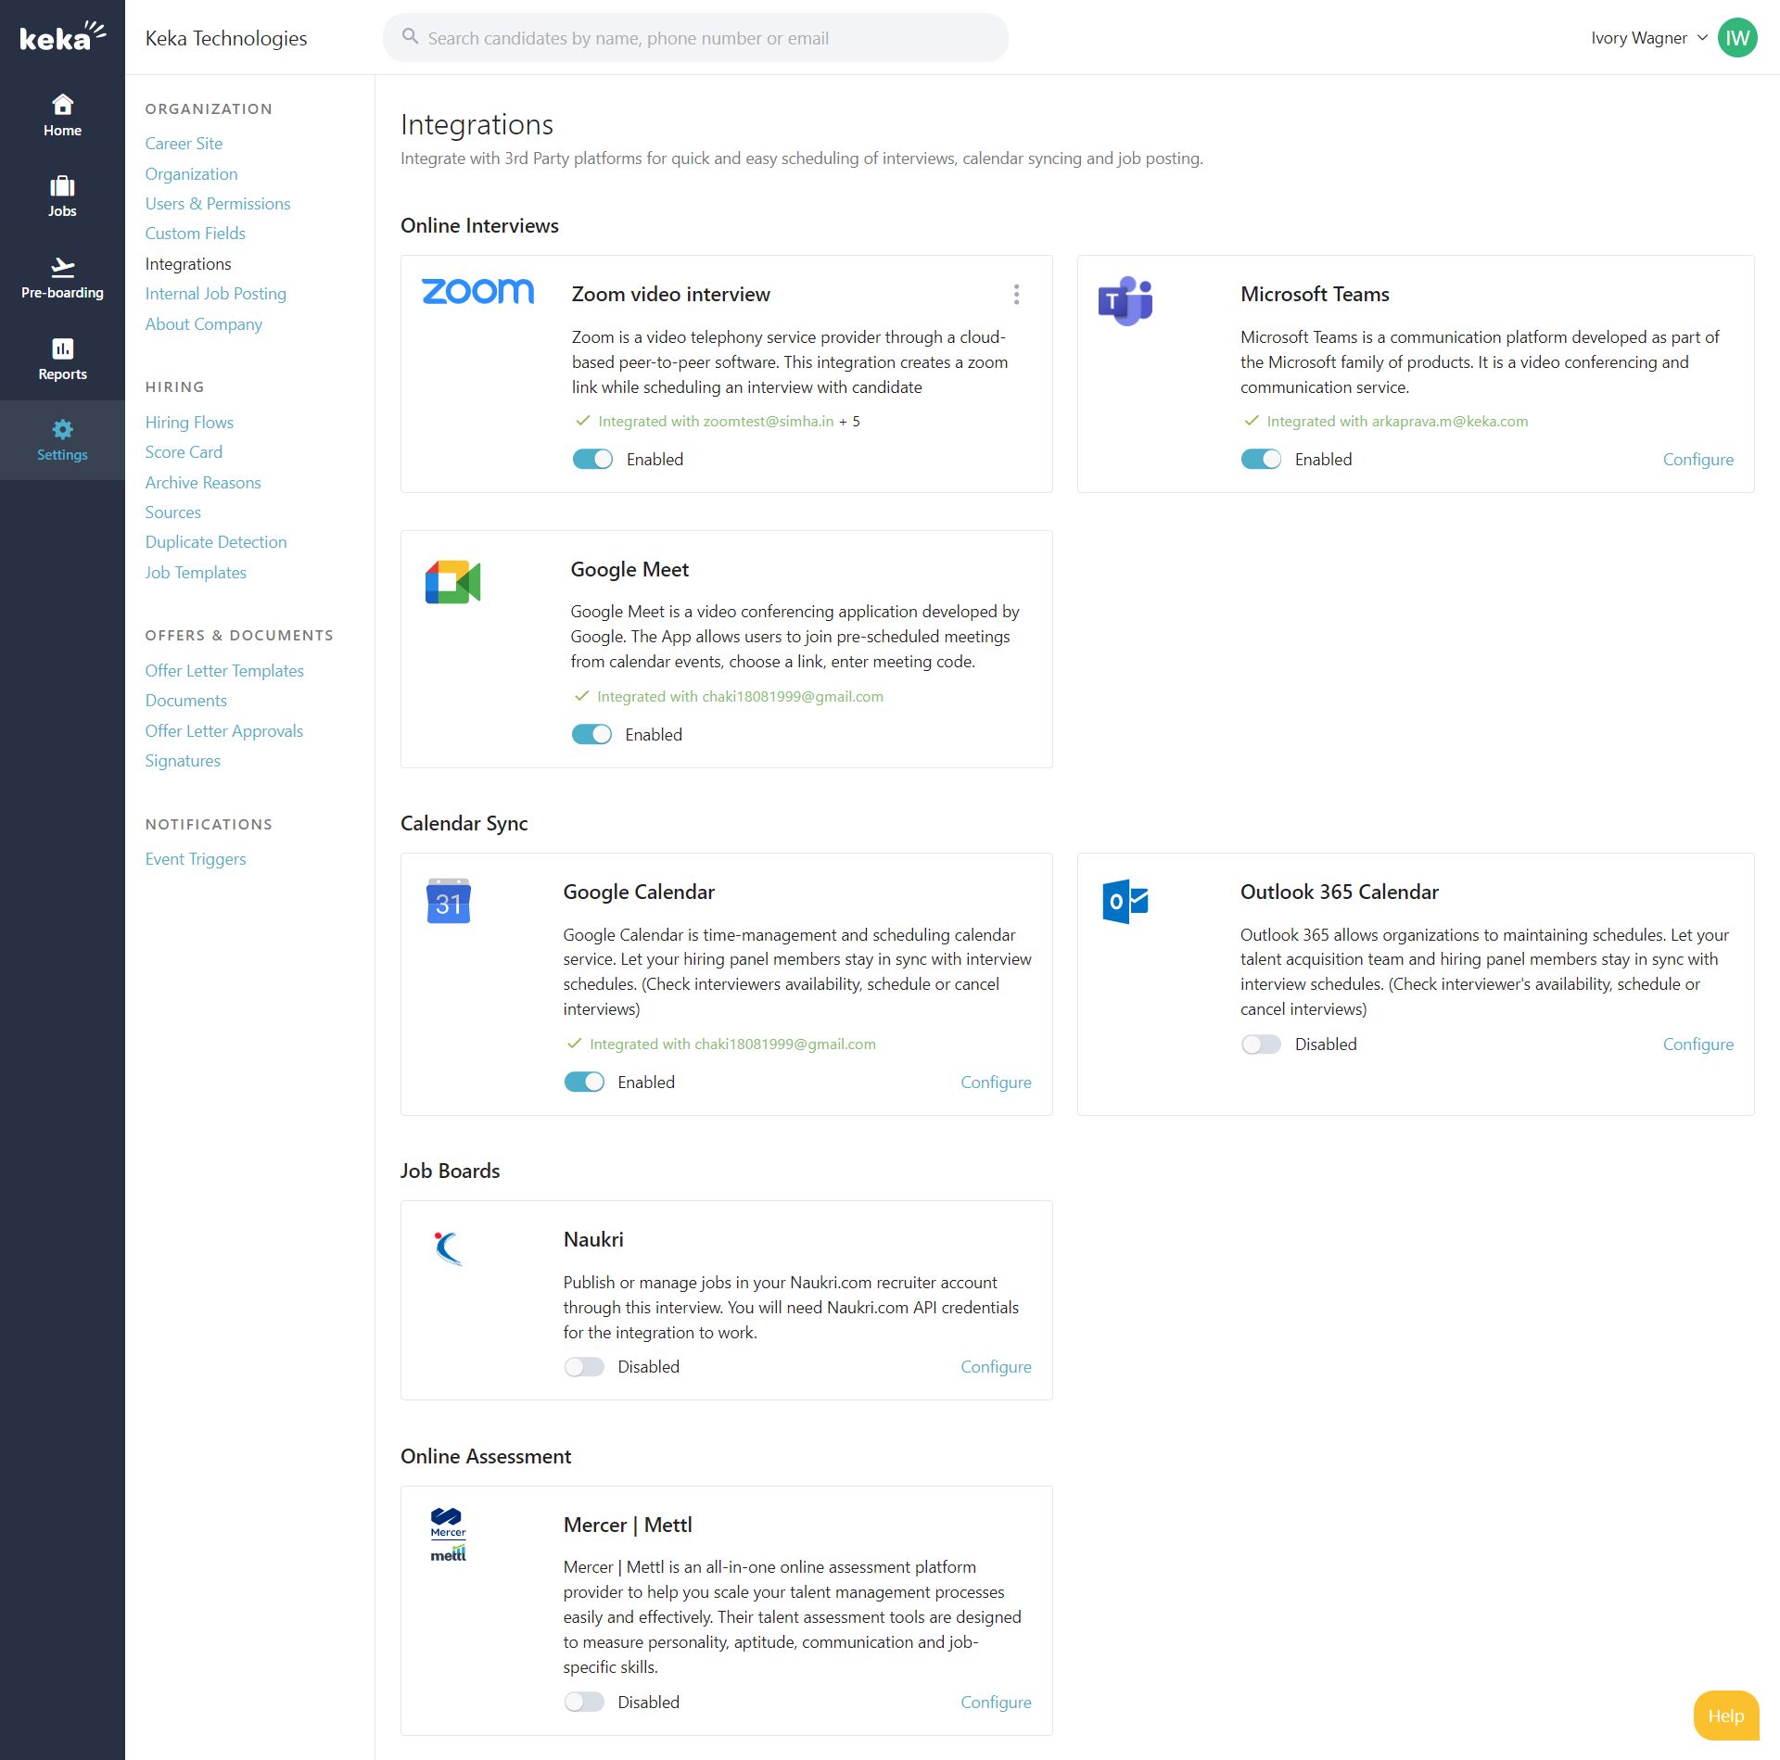This screenshot has height=1760, width=1780.
Task: Go to Users & Permissions
Action: click(x=218, y=204)
